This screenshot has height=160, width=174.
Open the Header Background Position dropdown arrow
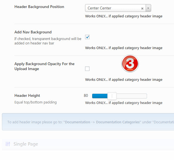point(148,8)
